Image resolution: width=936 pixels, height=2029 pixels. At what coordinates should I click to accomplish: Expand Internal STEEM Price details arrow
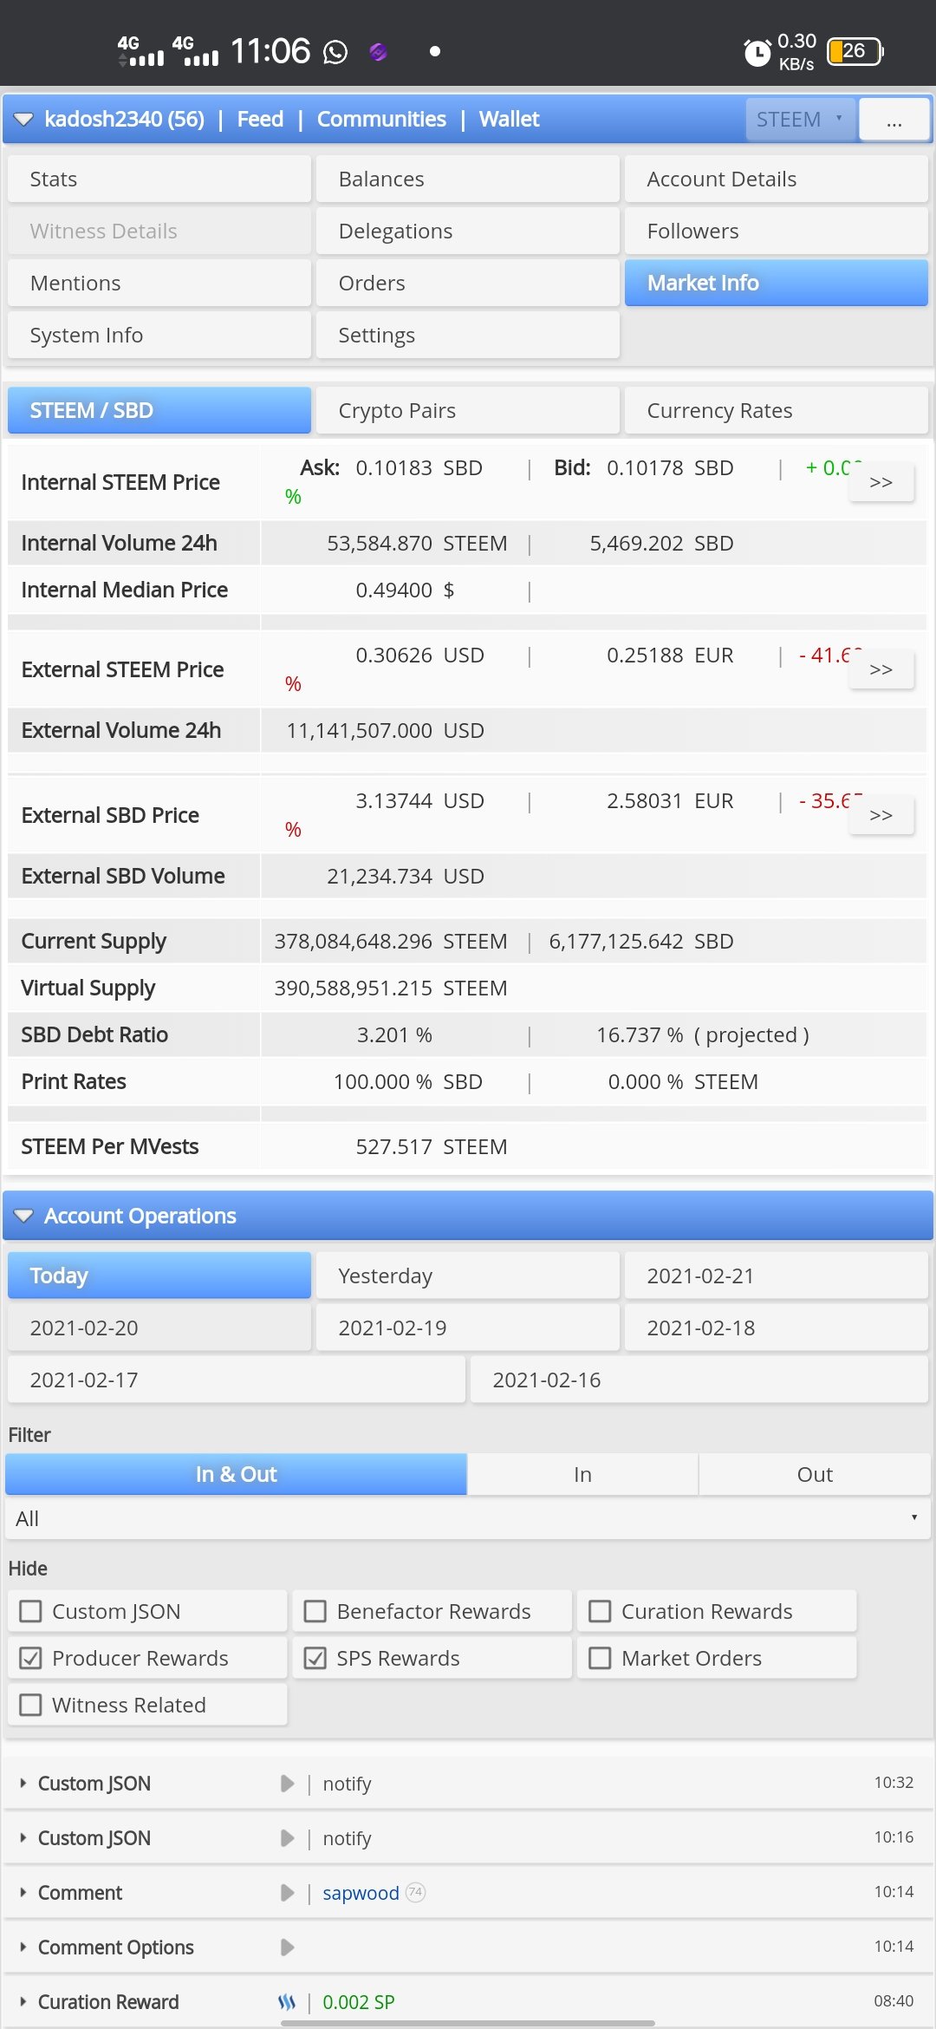881,482
